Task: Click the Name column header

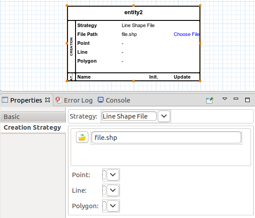Action: coord(84,77)
